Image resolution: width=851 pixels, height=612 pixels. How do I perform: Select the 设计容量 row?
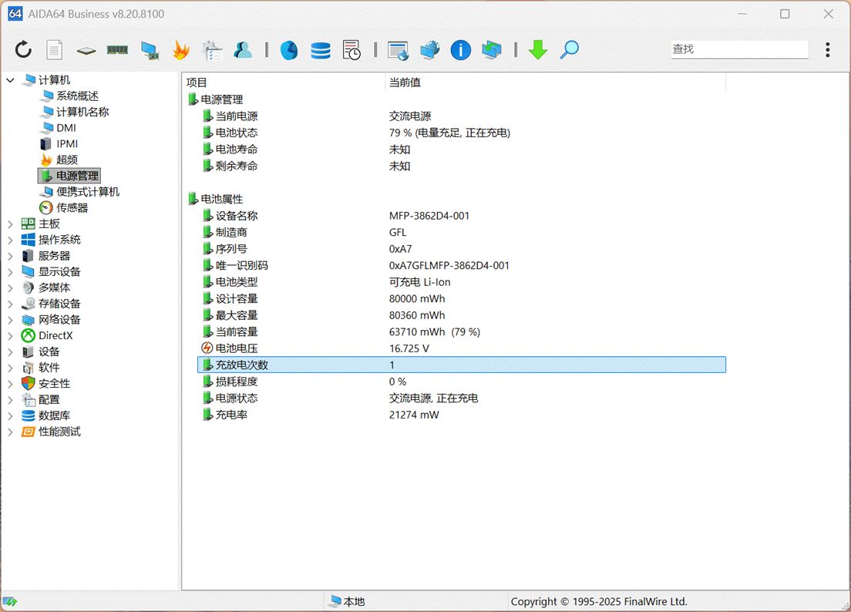462,299
